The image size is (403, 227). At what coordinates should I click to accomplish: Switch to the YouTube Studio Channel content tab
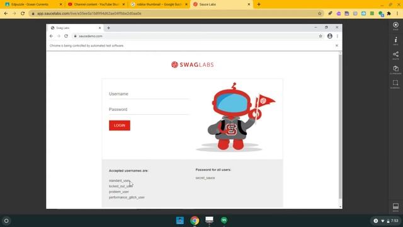tap(96, 4)
